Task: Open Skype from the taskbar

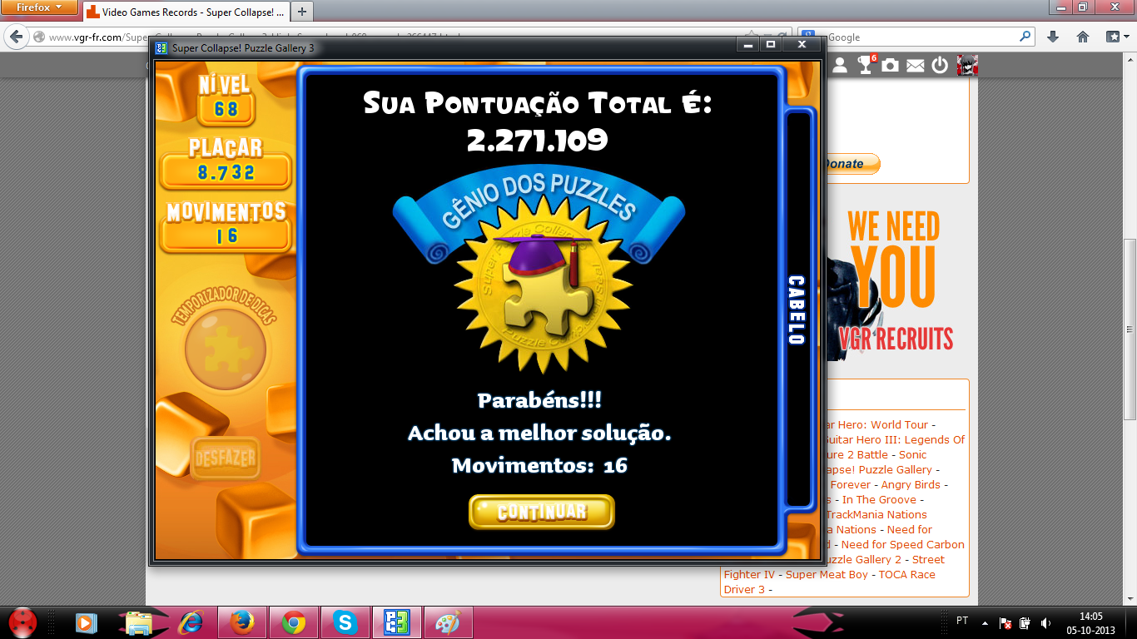Action: [x=345, y=622]
